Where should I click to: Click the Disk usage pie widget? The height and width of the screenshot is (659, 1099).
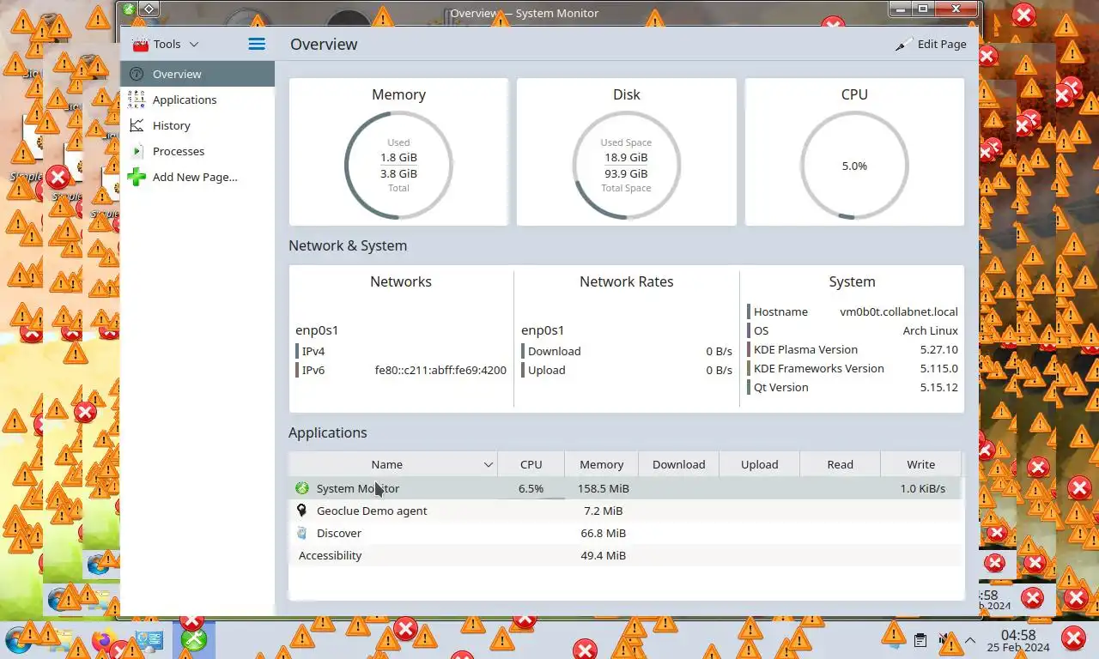click(626, 165)
